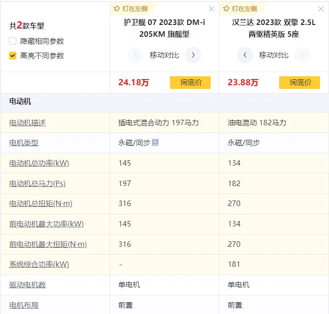Click disabled left arrow under 护卫舰 07

[x=136, y=55]
